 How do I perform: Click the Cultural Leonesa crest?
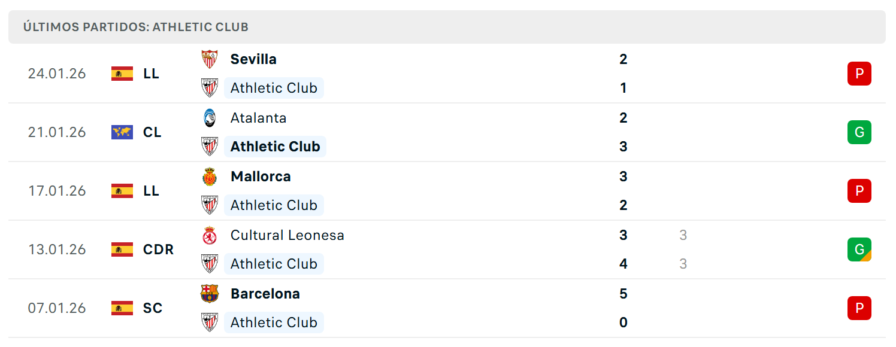210,235
